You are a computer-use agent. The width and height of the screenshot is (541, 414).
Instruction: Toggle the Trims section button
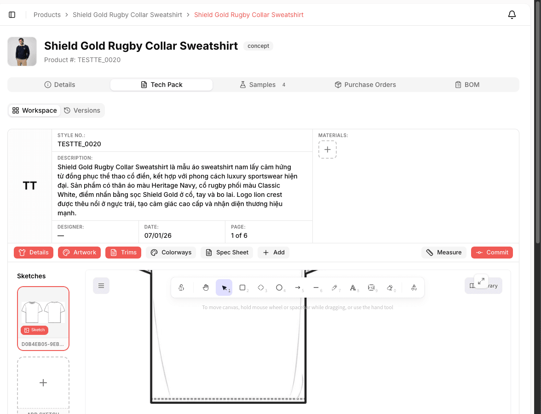123,253
